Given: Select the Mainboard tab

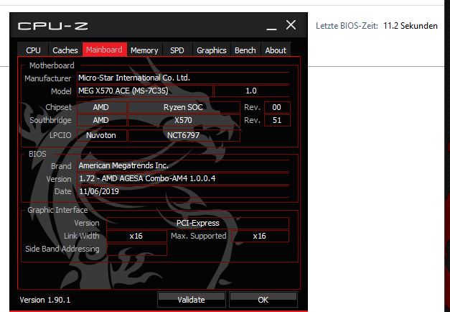Looking at the screenshot, I should pyautogui.click(x=105, y=50).
